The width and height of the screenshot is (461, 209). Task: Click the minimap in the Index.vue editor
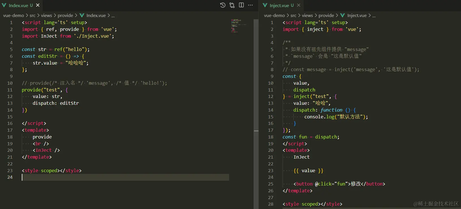pyautogui.click(x=239, y=26)
